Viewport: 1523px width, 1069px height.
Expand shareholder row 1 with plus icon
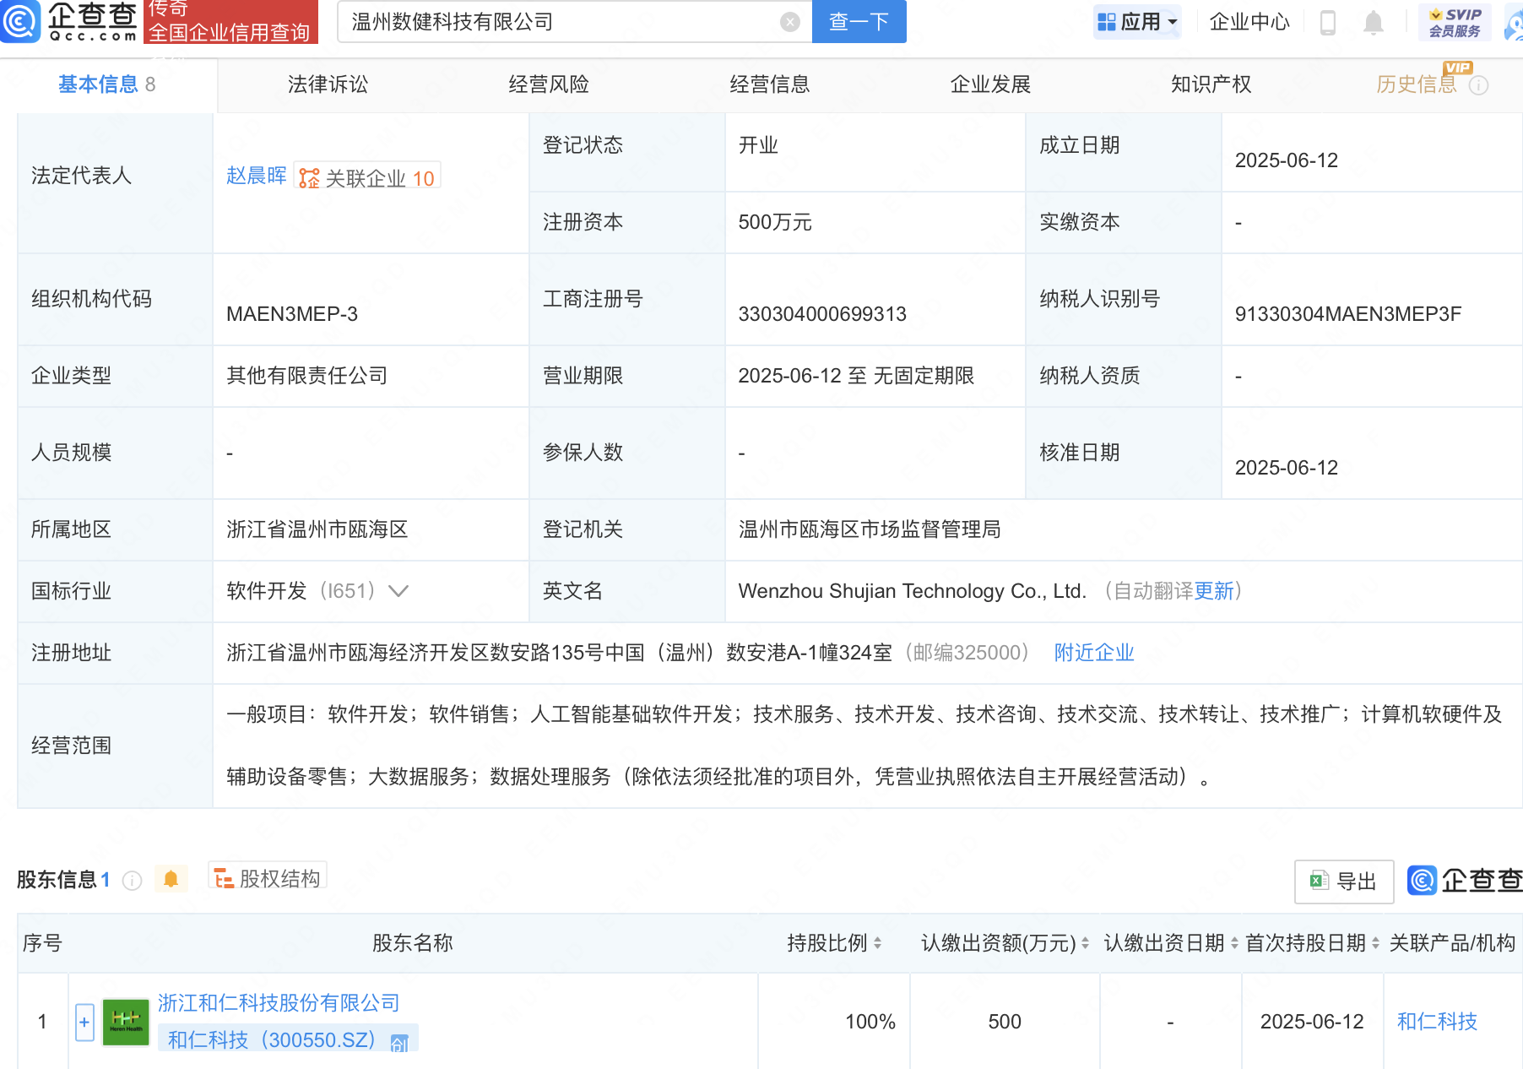pyautogui.click(x=84, y=1022)
